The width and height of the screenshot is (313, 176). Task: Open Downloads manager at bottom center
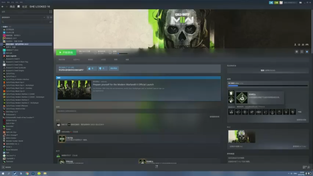point(156,167)
